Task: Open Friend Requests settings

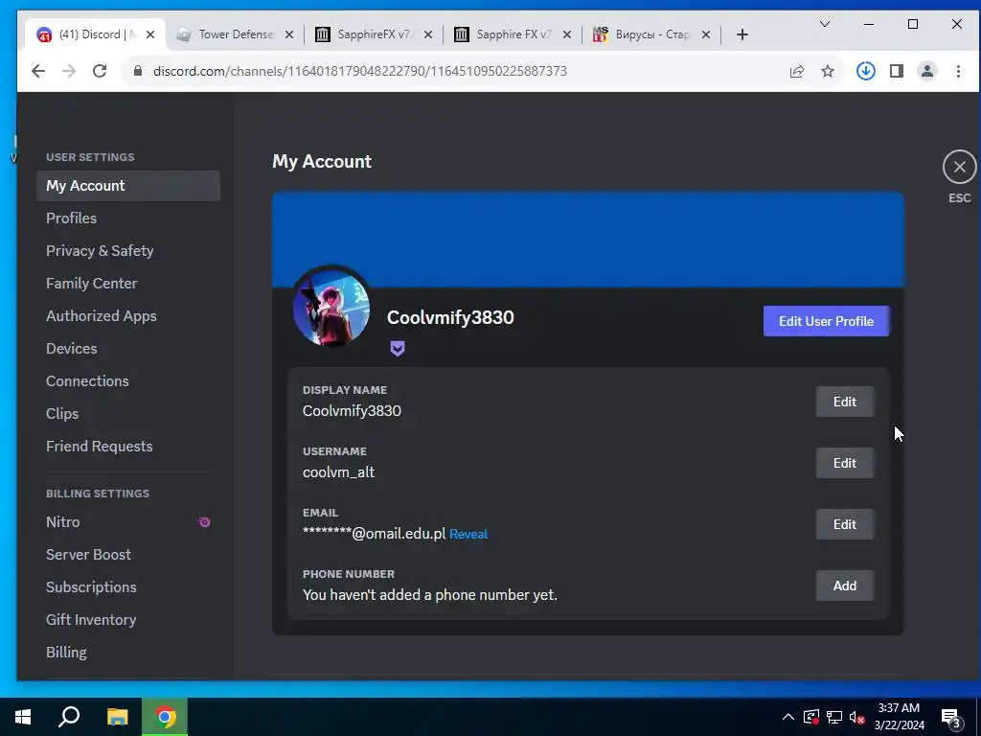Action: (128, 447)
